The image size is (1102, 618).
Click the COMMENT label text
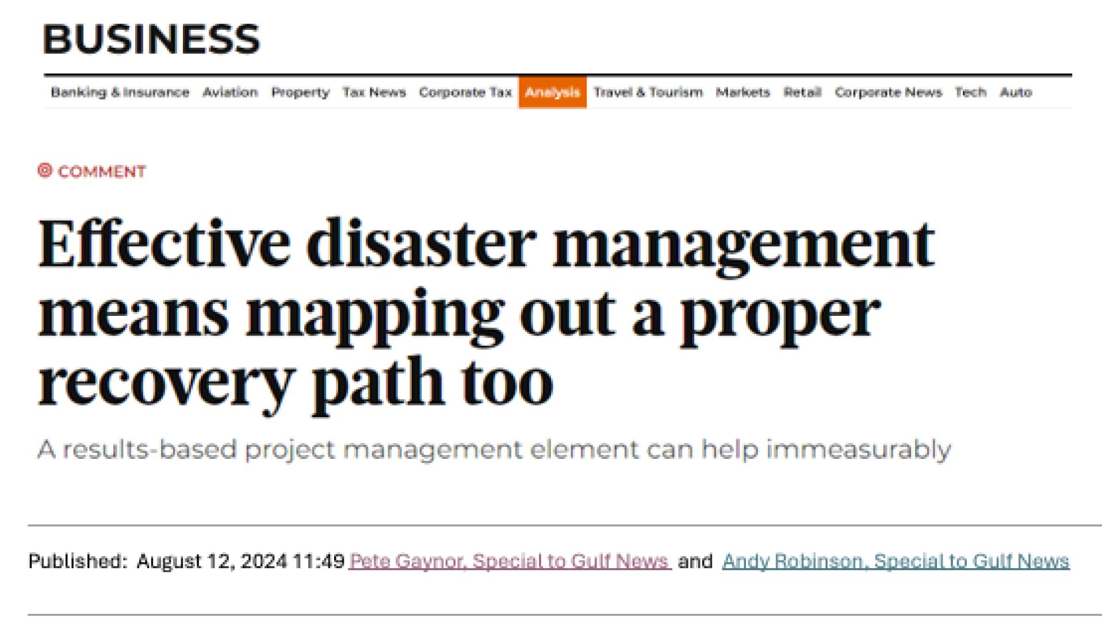pos(102,171)
